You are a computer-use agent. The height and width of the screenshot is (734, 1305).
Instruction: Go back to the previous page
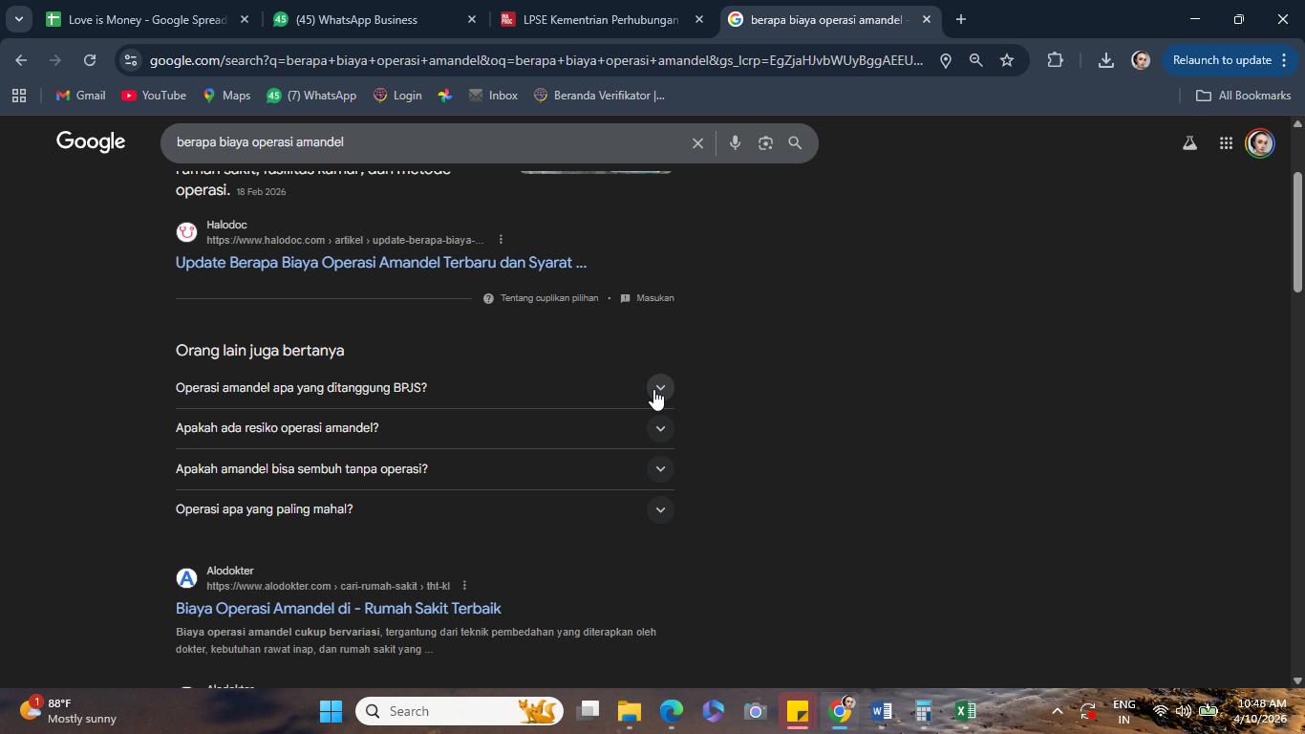tap(21, 60)
